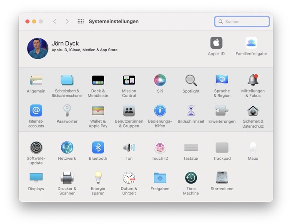This screenshot has width=291, height=224.
Task: Click the subtitle 'Apple-ID, iCloud, Medien & App Store'
Action: (85, 50)
